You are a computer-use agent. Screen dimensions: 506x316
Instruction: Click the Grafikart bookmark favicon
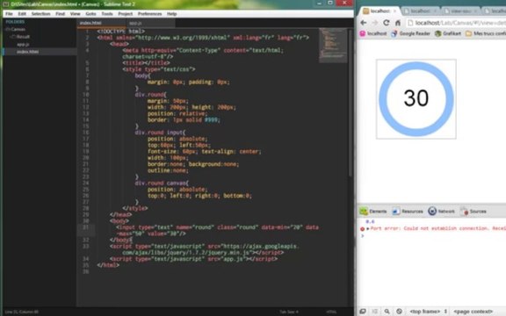[437, 33]
